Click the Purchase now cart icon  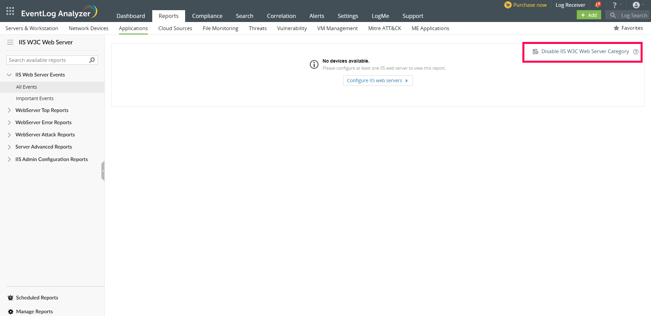coord(508,5)
